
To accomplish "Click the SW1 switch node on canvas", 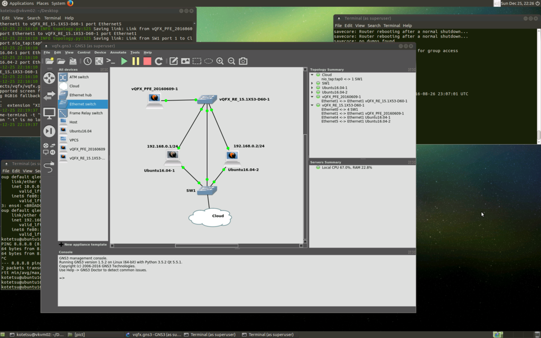I will click(207, 190).
